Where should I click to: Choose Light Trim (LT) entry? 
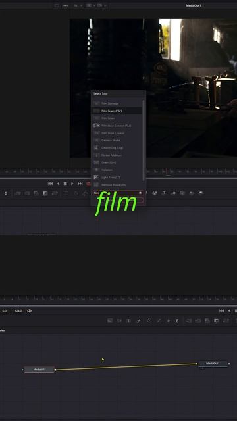point(117,177)
